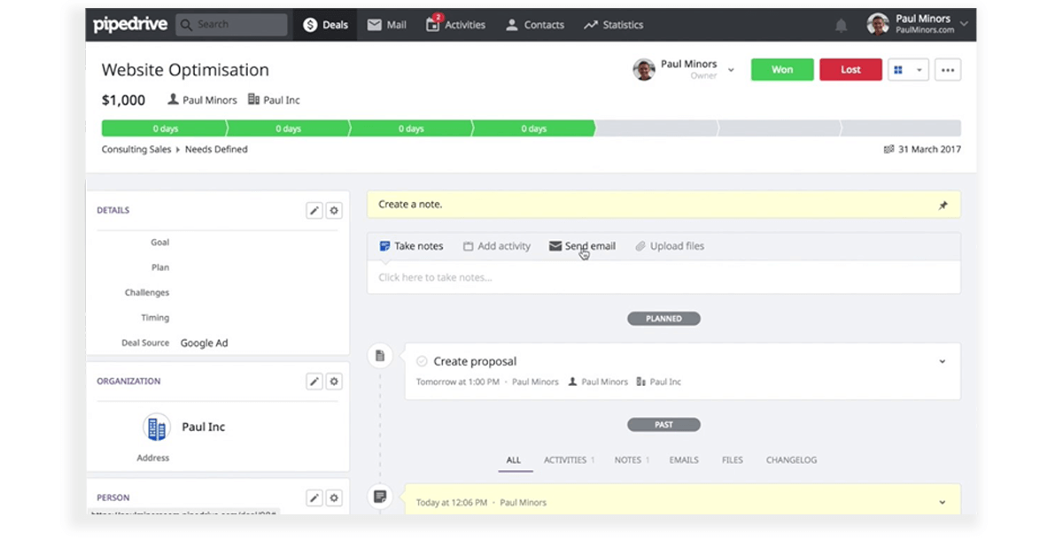
Task: Open the deal owner dropdown
Action: (731, 69)
